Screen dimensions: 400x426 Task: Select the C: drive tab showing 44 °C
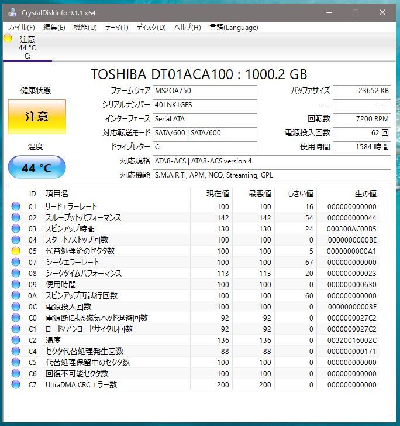tap(27, 47)
